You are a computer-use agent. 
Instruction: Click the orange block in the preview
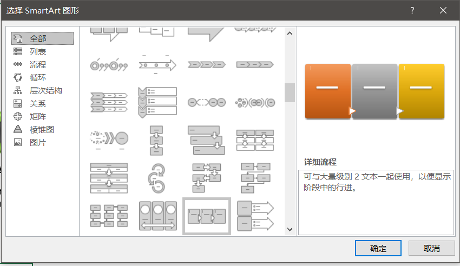[x=328, y=91]
